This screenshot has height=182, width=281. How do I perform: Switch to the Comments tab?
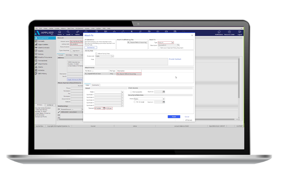point(95,85)
